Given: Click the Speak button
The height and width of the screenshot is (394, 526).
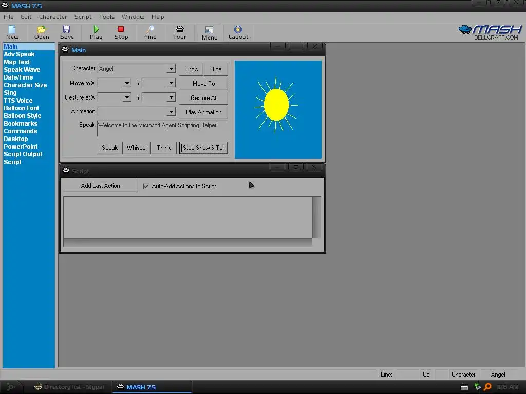Looking at the screenshot, I should pos(110,148).
